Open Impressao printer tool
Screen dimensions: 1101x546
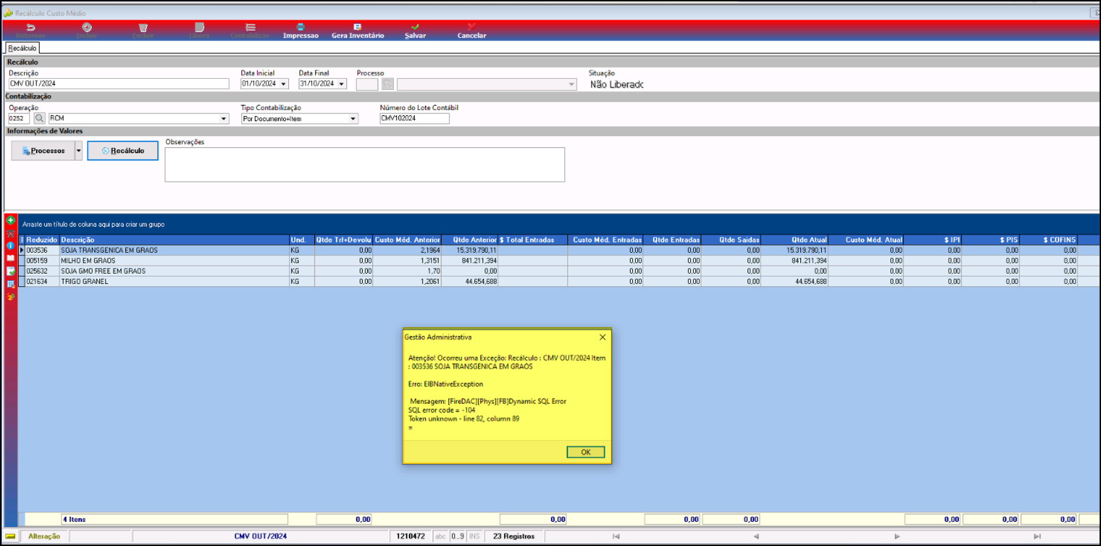pyautogui.click(x=301, y=30)
